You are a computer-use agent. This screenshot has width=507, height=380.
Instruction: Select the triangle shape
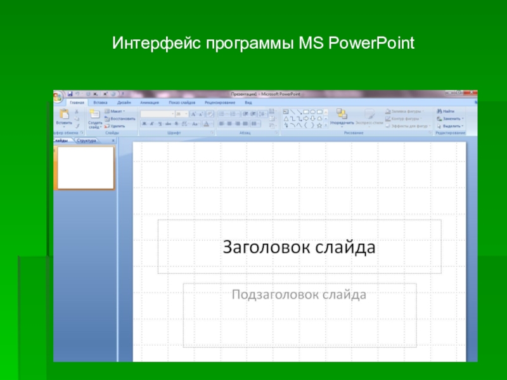point(286,118)
